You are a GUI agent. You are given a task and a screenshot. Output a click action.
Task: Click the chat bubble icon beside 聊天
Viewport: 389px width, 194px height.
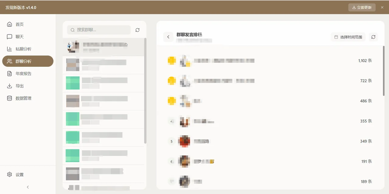(x=9, y=37)
